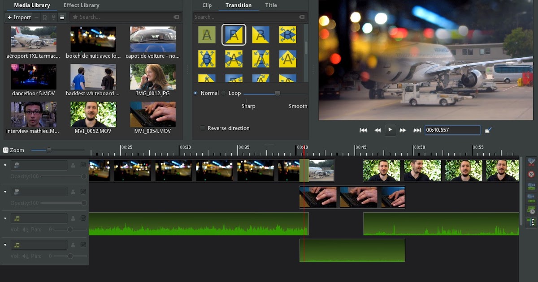Click the Zoom fit icon on timeline
Screen dimensions: 538x282
pyautogui.click(x=5, y=150)
